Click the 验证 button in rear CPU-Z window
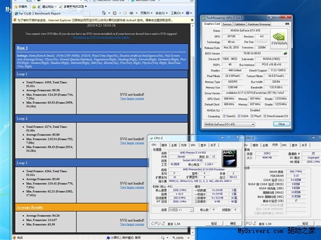 pos(305,224)
